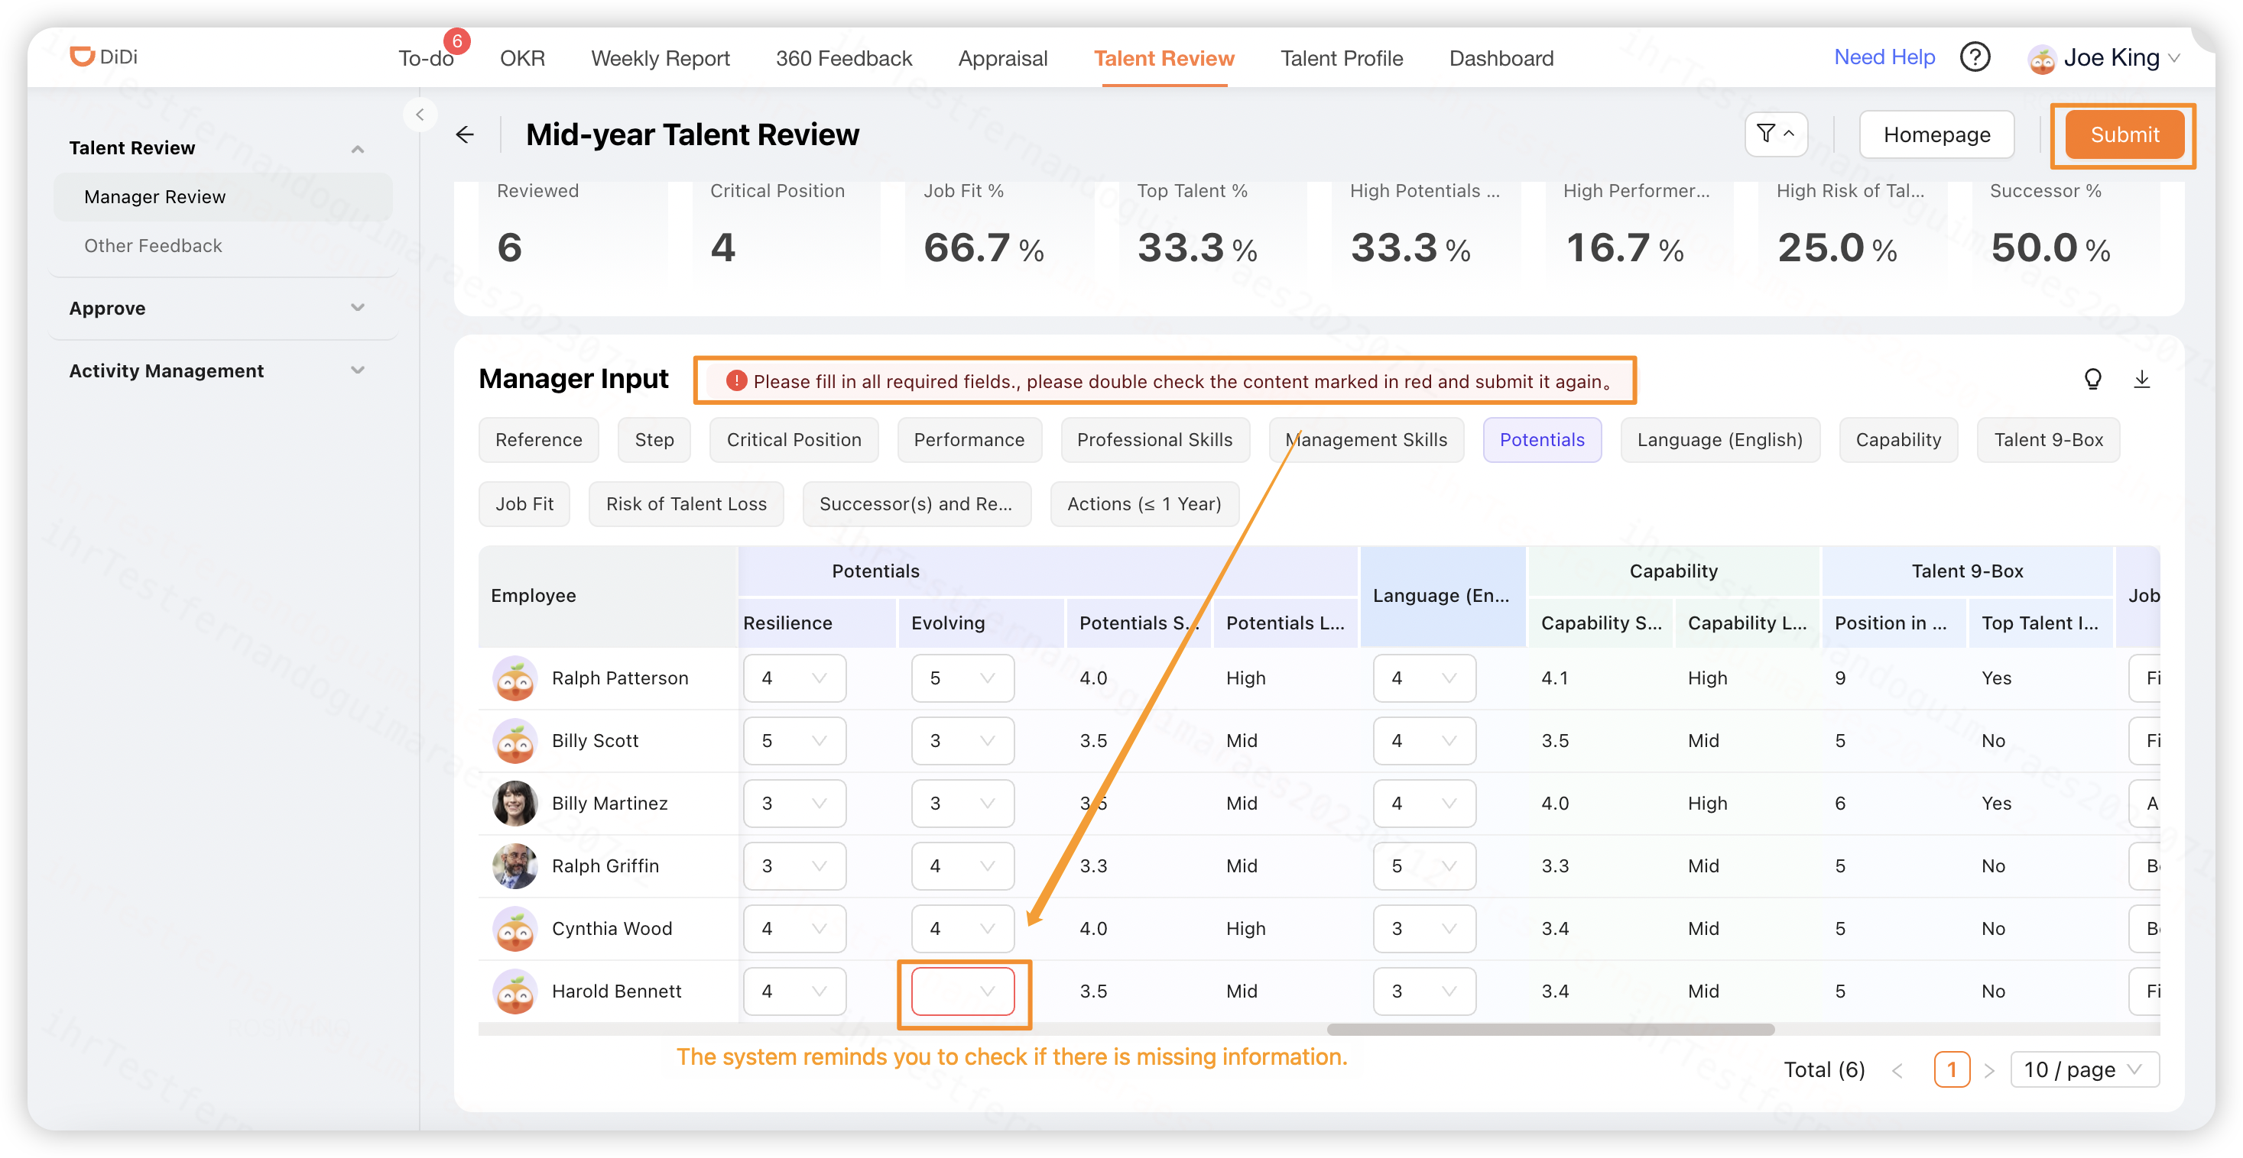
Task: Jump to the Step section tag
Action: click(x=654, y=440)
